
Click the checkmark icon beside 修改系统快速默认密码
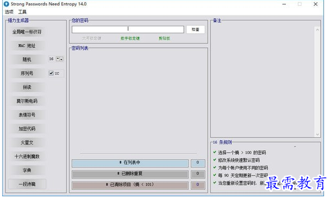[x=215, y=160]
